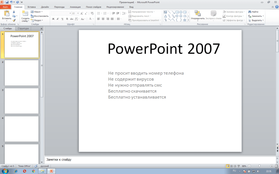
Task: Click the Восстановить reset button
Action: (x=40, y=16)
